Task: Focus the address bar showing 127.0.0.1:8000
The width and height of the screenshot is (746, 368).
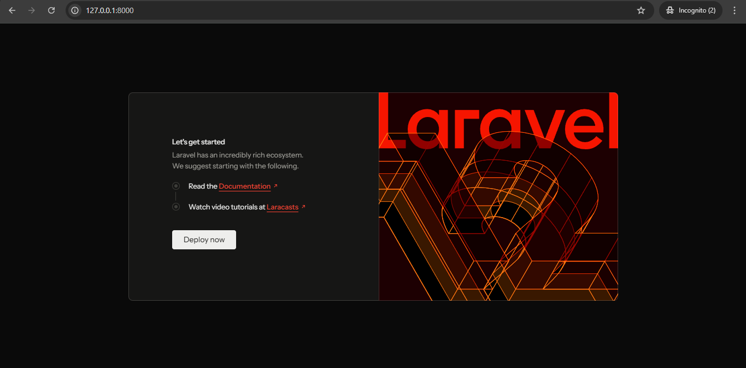Action: click(x=361, y=10)
